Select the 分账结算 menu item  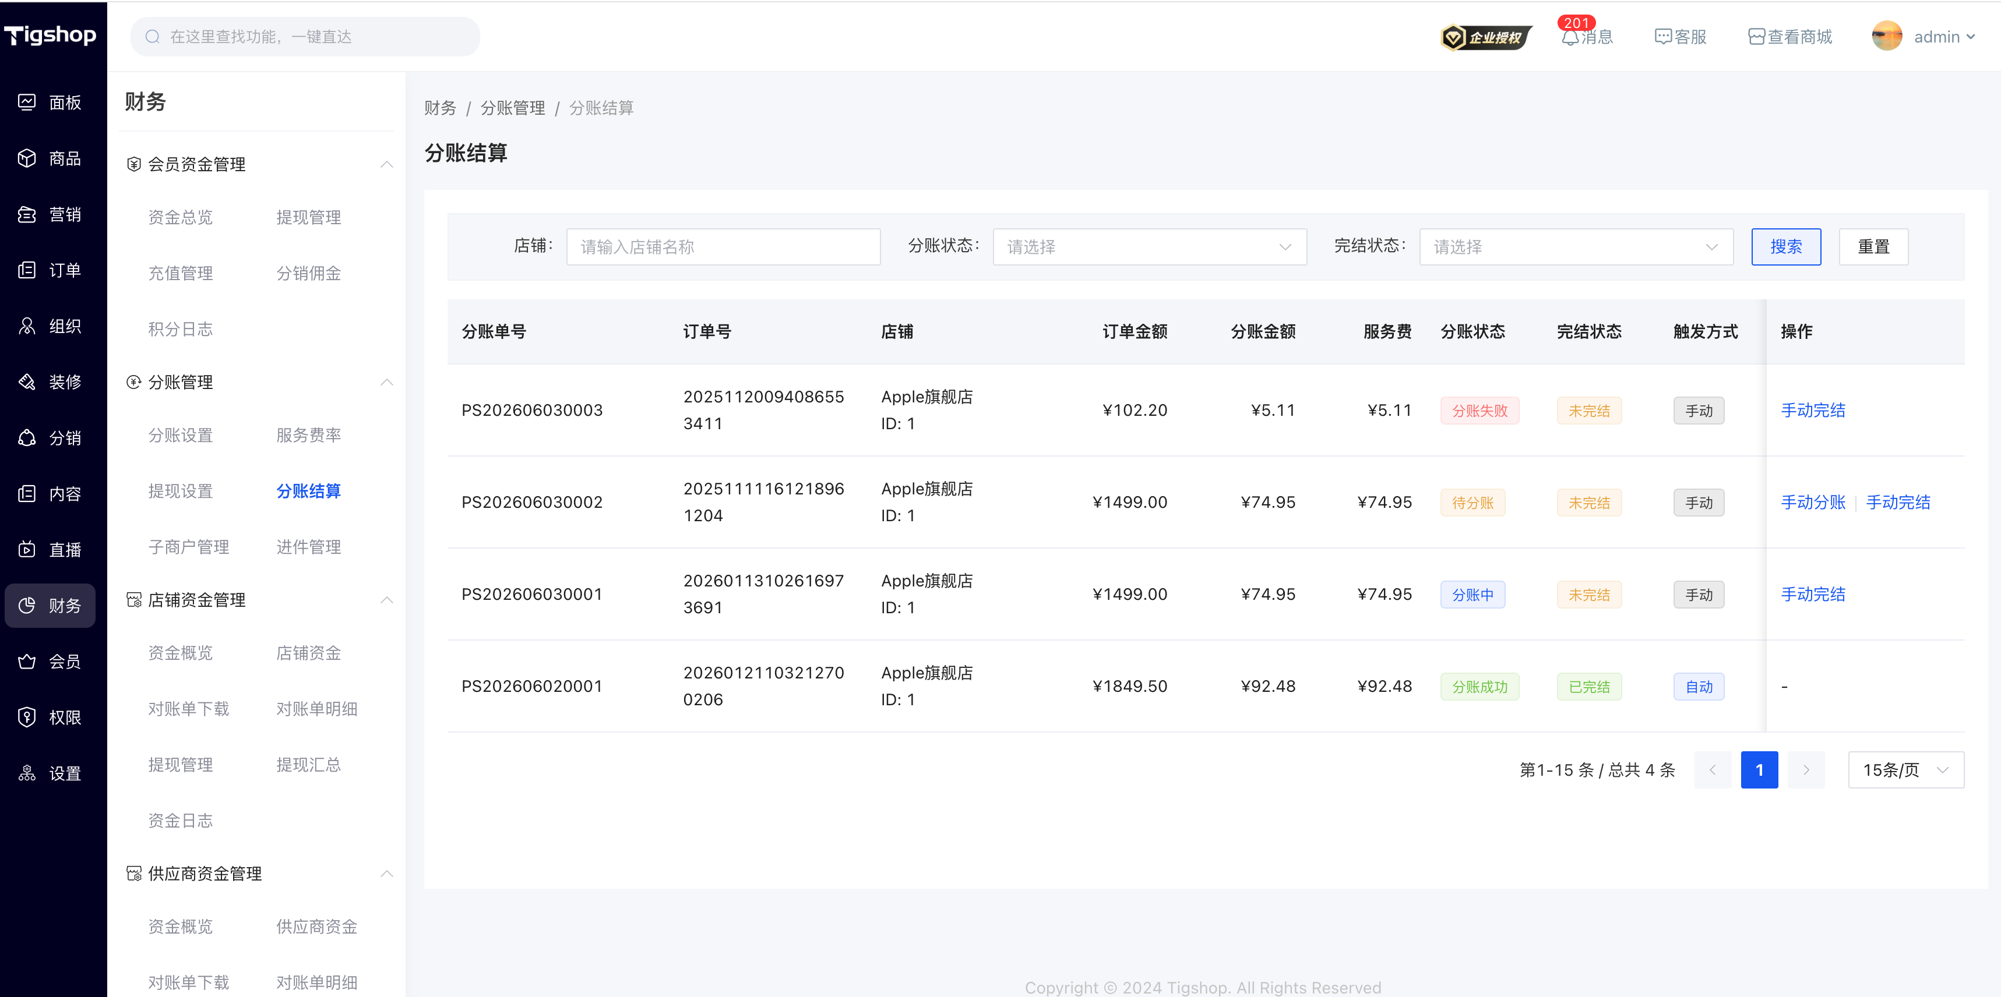(x=308, y=491)
